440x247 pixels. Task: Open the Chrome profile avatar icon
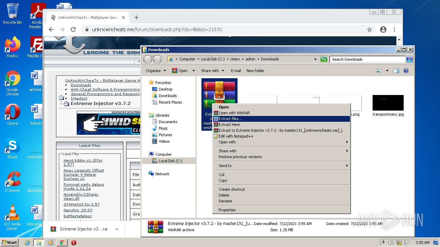(x=383, y=30)
